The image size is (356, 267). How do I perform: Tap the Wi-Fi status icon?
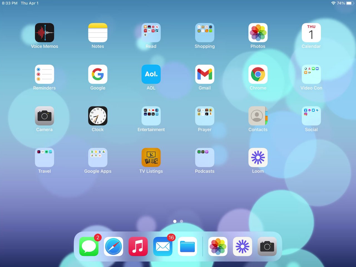tap(333, 3)
